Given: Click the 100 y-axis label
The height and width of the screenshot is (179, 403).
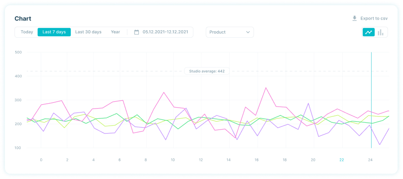Looking at the screenshot, I should coord(18,148).
